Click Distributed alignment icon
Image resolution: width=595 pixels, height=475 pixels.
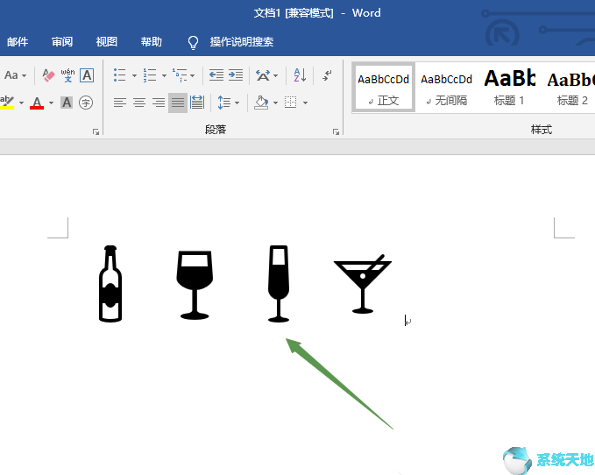pos(197,103)
